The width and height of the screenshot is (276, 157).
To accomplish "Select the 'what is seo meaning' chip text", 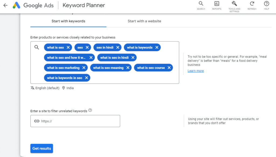I will [x=108, y=68].
